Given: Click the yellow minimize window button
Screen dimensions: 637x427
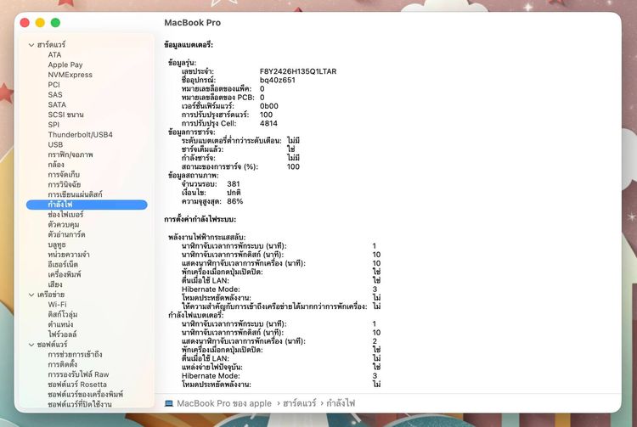Looking at the screenshot, I should [x=40, y=23].
